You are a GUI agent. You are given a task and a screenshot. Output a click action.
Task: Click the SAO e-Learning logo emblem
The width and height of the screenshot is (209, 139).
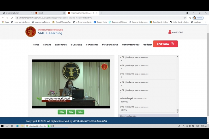coord(31,32)
